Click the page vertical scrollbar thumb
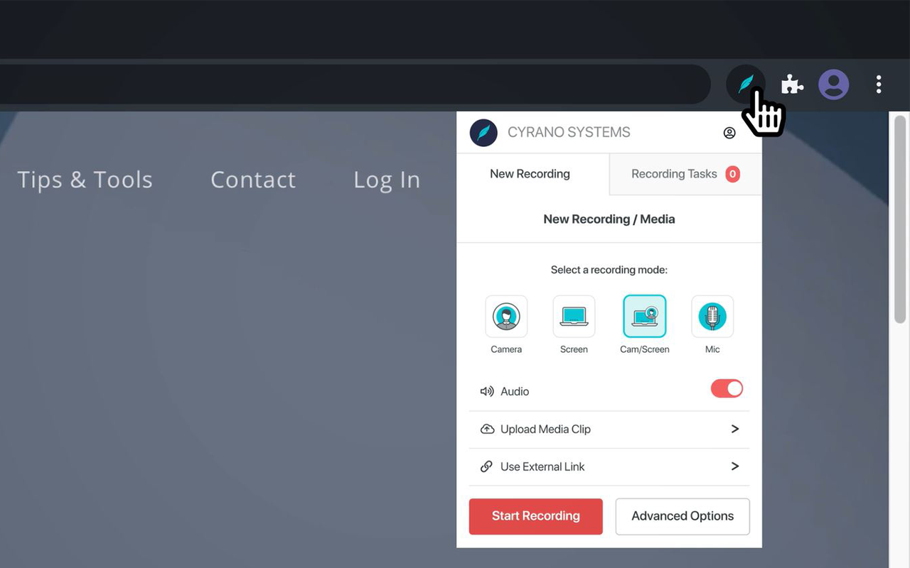910x568 pixels. [900, 220]
